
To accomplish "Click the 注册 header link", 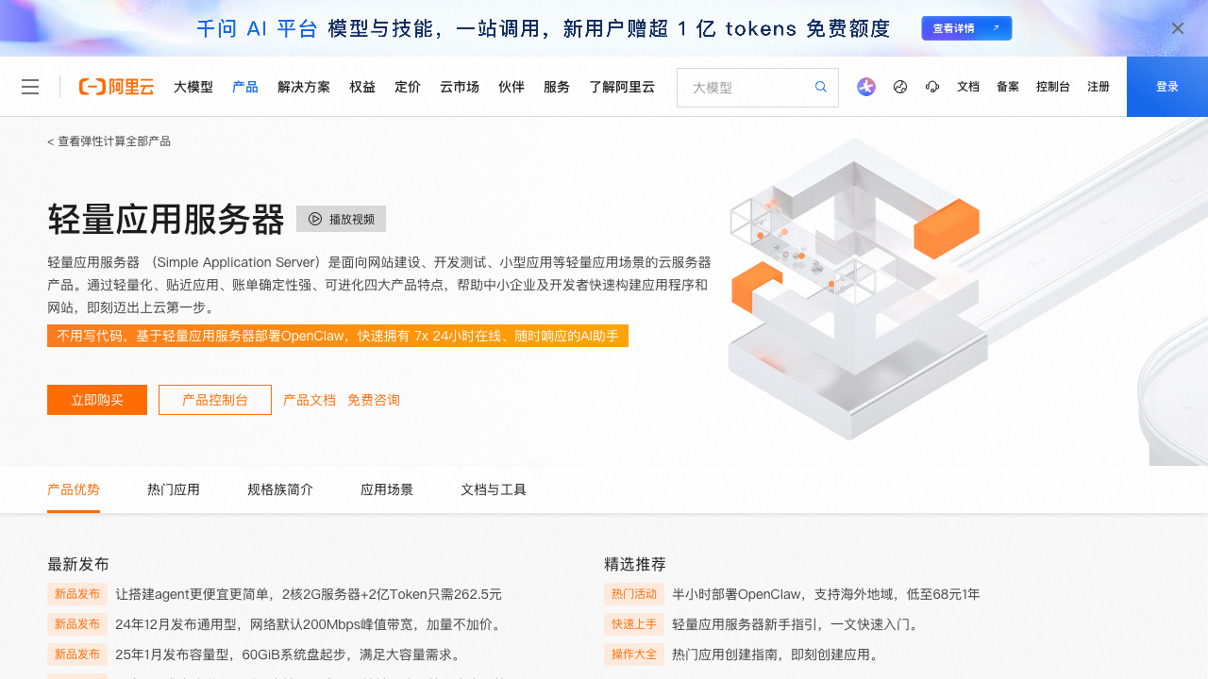I will (1099, 87).
